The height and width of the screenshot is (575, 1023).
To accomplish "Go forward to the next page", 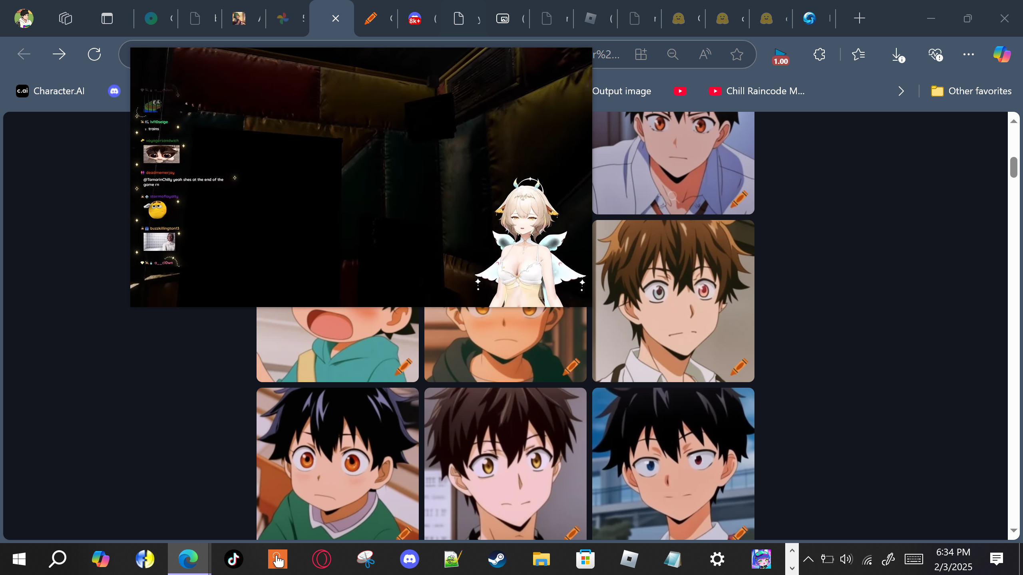I will [59, 54].
